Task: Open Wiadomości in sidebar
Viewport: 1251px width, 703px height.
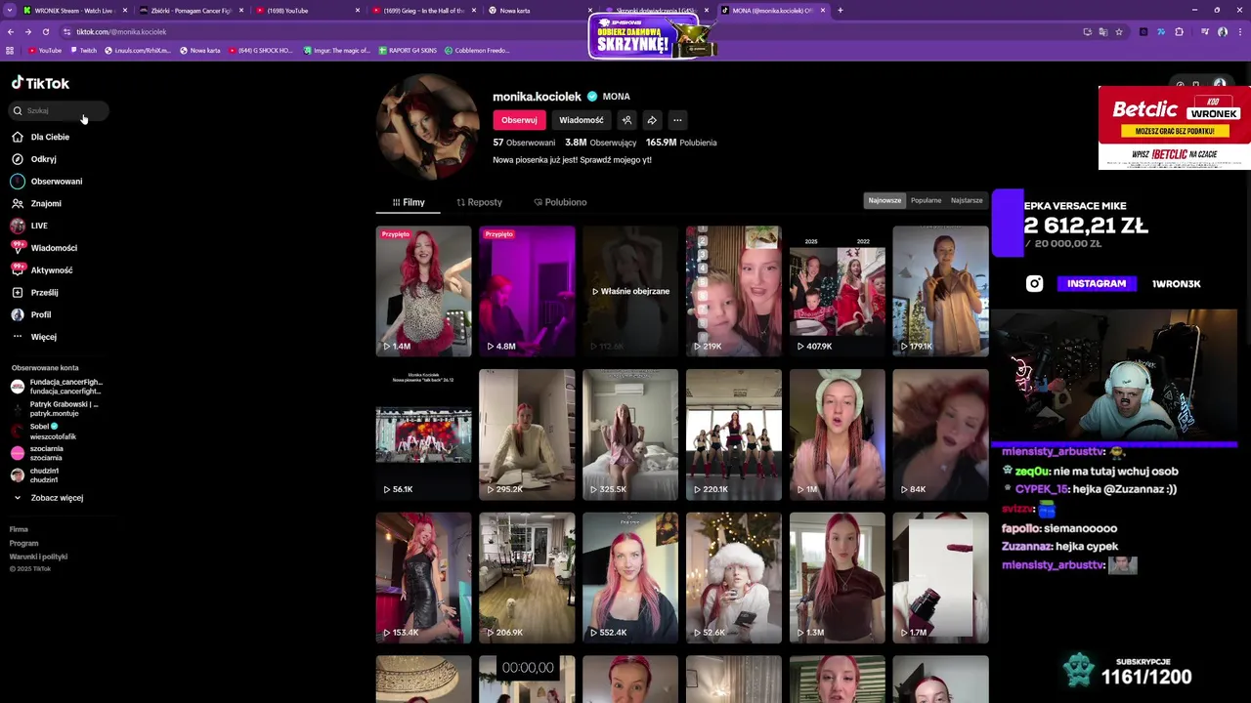Action: click(54, 248)
